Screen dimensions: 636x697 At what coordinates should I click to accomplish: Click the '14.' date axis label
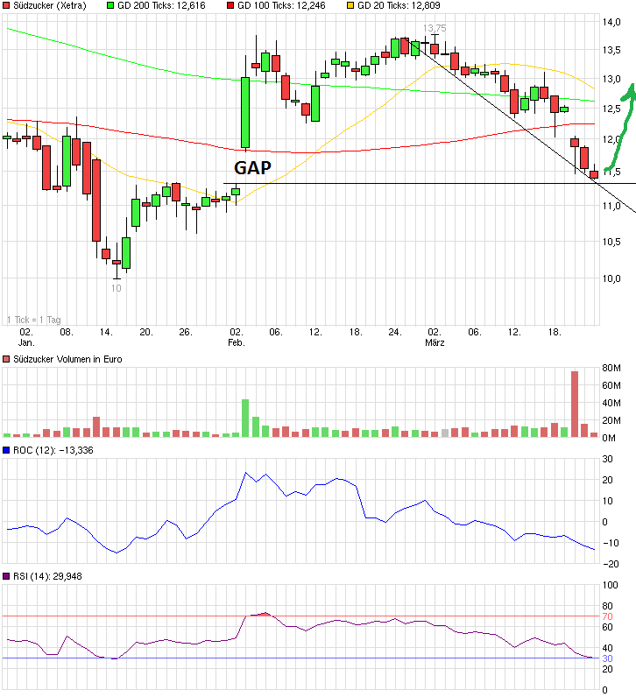point(106,332)
